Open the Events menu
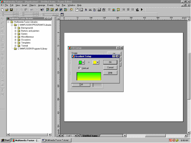The height and width of the screenshot is (143, 191). [x=50, y=5]
